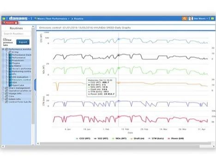
Task: Click the Danaos logo
Action: point(18,19)
